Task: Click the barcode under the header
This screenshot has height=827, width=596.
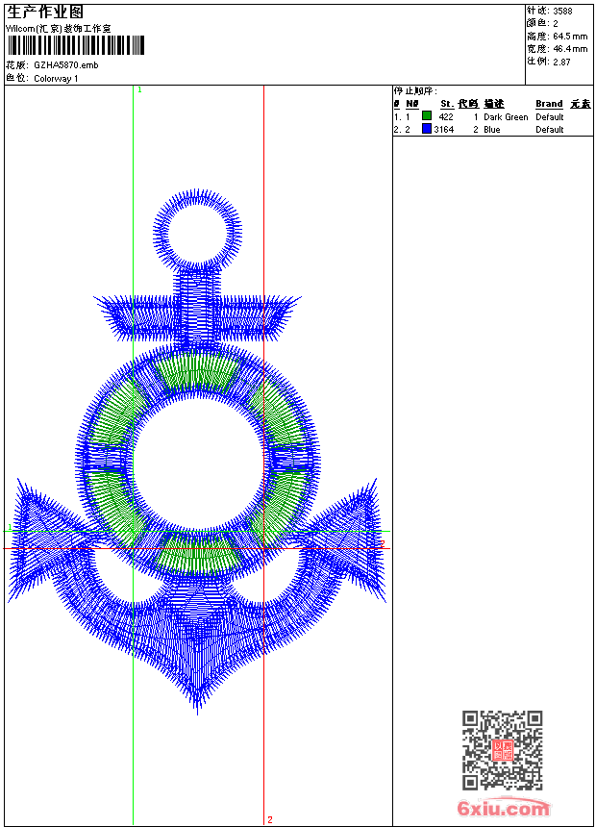Action: (x=76, y=45)
